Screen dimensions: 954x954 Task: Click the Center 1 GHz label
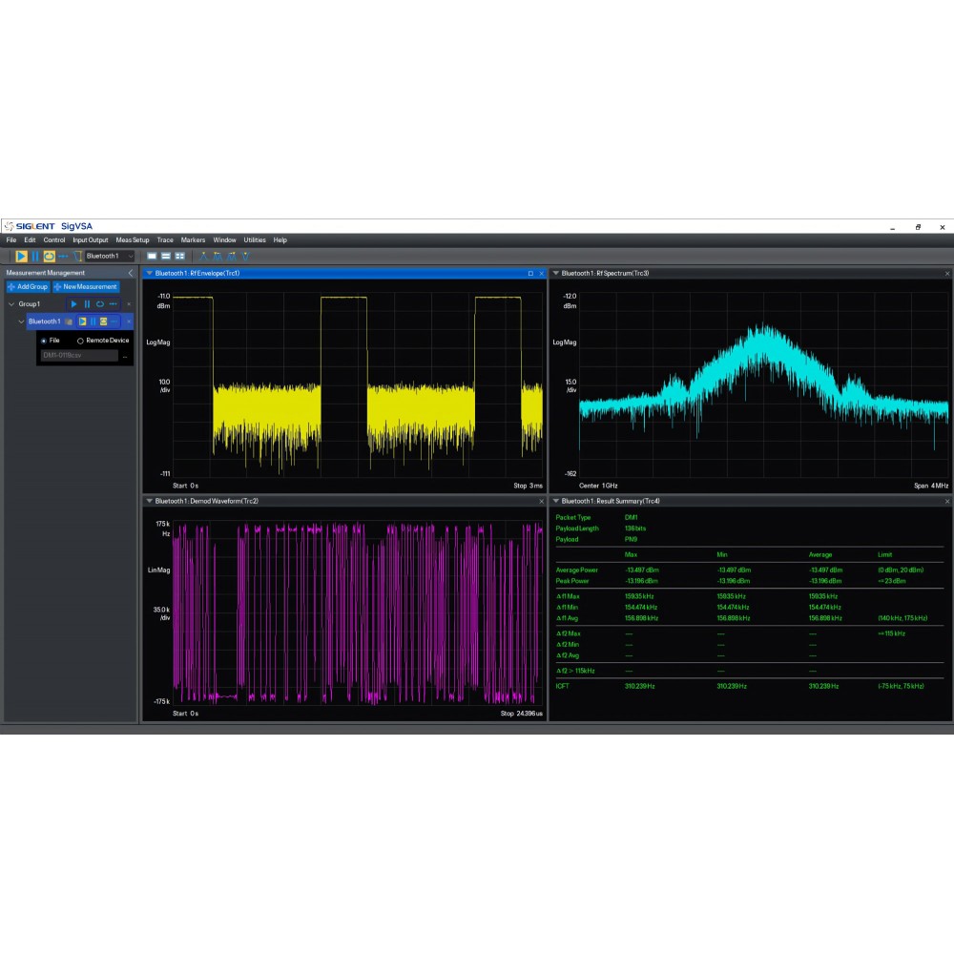(x=598, y=486)
